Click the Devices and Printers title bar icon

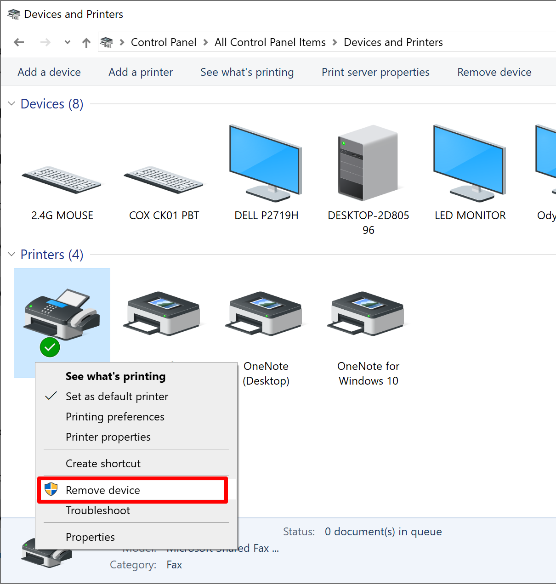point(14,14)
